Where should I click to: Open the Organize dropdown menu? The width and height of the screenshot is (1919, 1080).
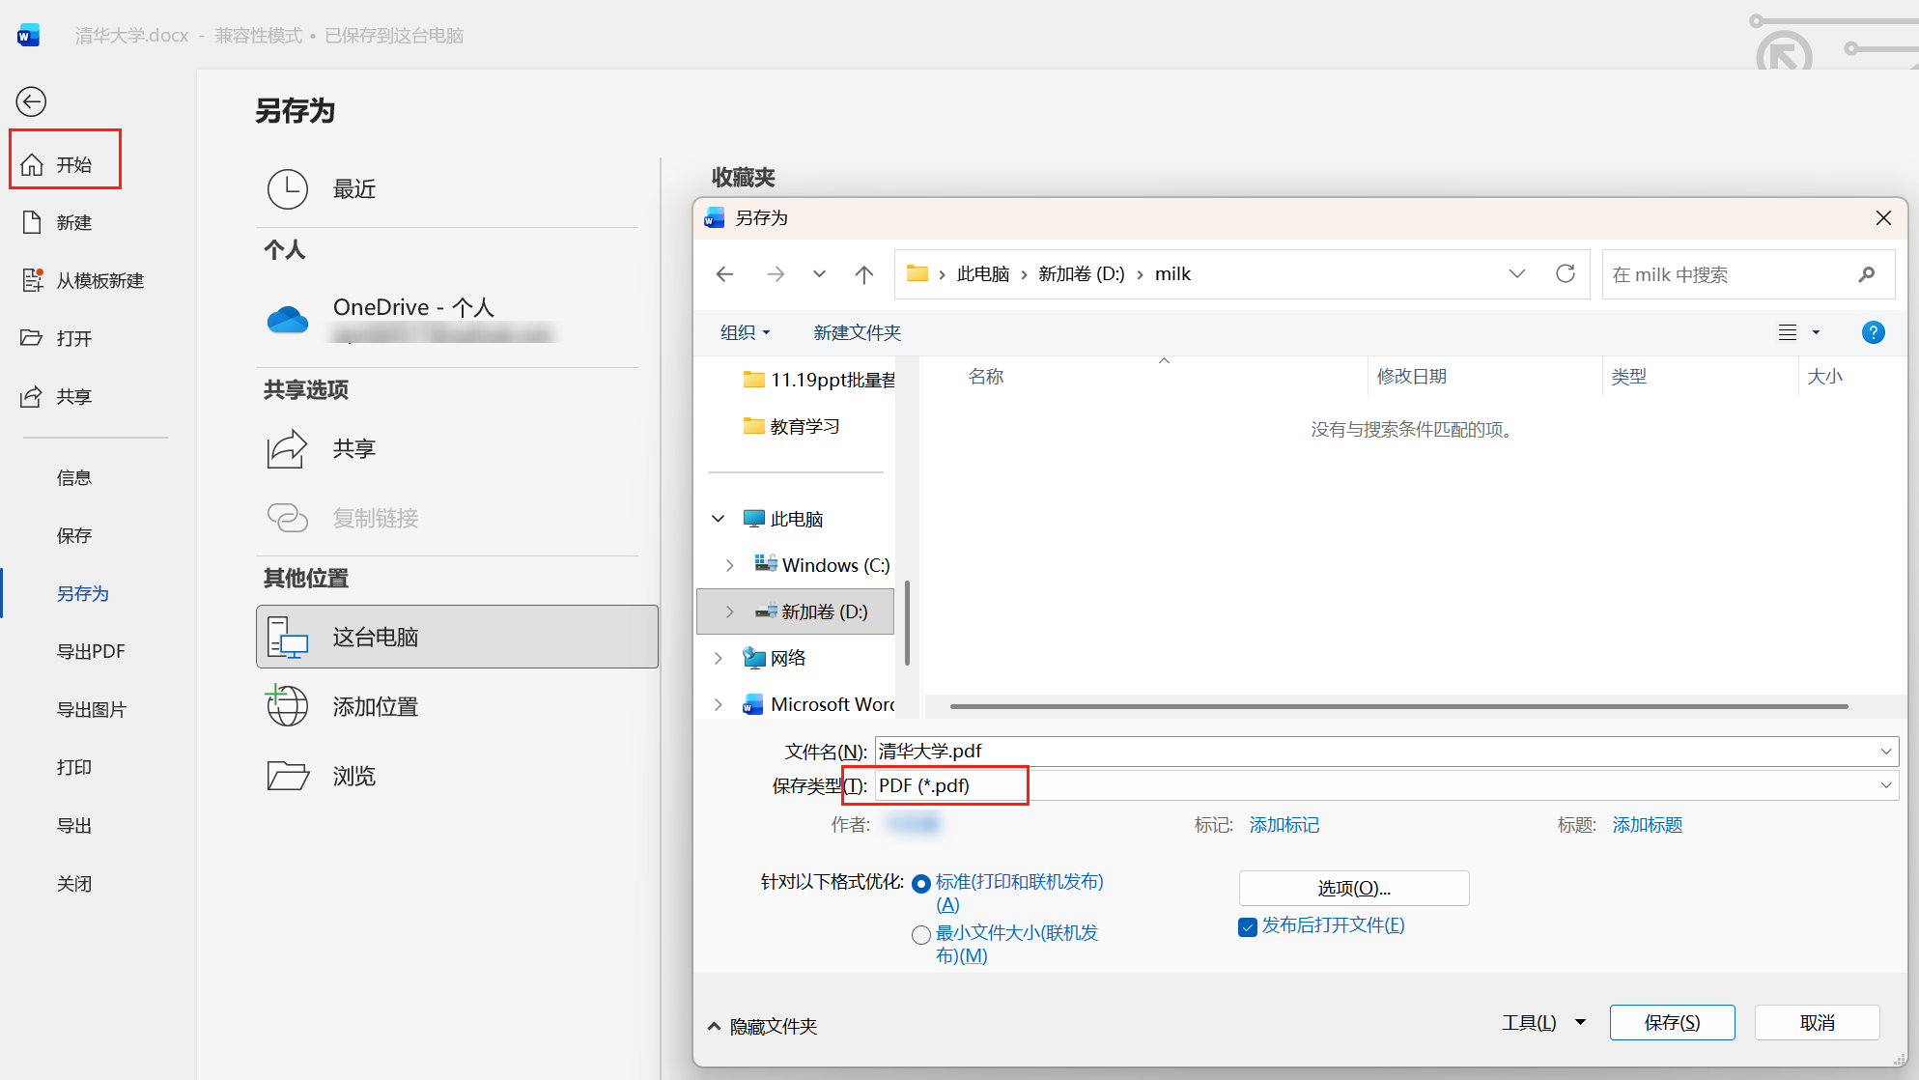(x=745, y=332)
